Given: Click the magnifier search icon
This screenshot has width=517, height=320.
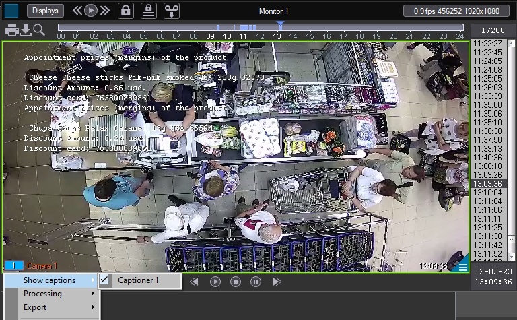Looking at the screenshot, I should pos(39,30).
